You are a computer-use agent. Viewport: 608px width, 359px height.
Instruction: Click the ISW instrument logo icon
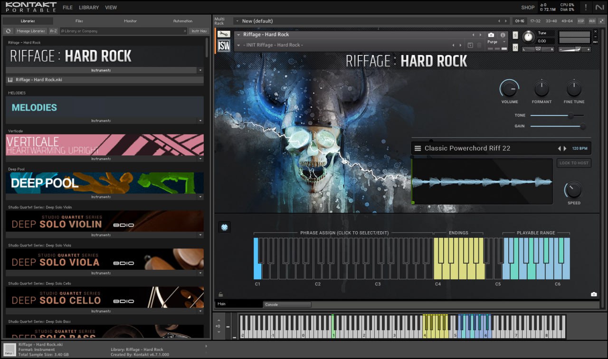click(x=224, y=46)
